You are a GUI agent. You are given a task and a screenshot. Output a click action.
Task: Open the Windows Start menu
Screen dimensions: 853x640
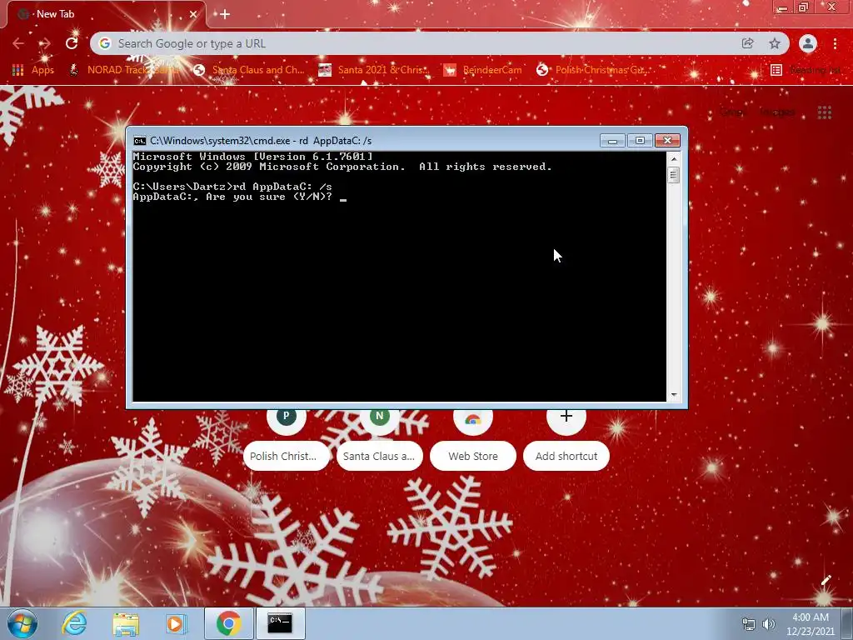22,623
